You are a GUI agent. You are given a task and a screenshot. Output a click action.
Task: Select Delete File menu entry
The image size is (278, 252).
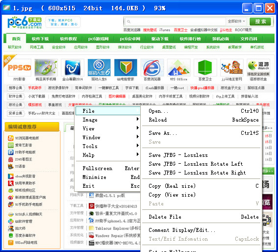(202, 217)
